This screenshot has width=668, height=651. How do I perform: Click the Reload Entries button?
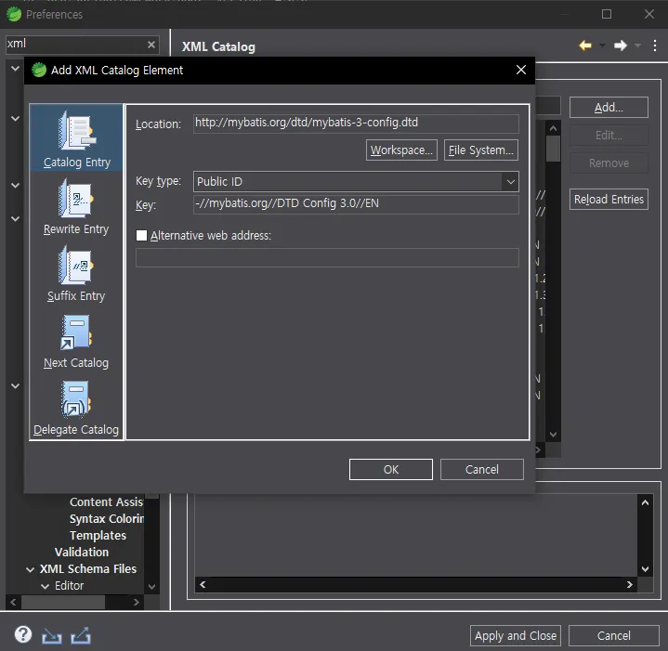click(x=609, y=200)
